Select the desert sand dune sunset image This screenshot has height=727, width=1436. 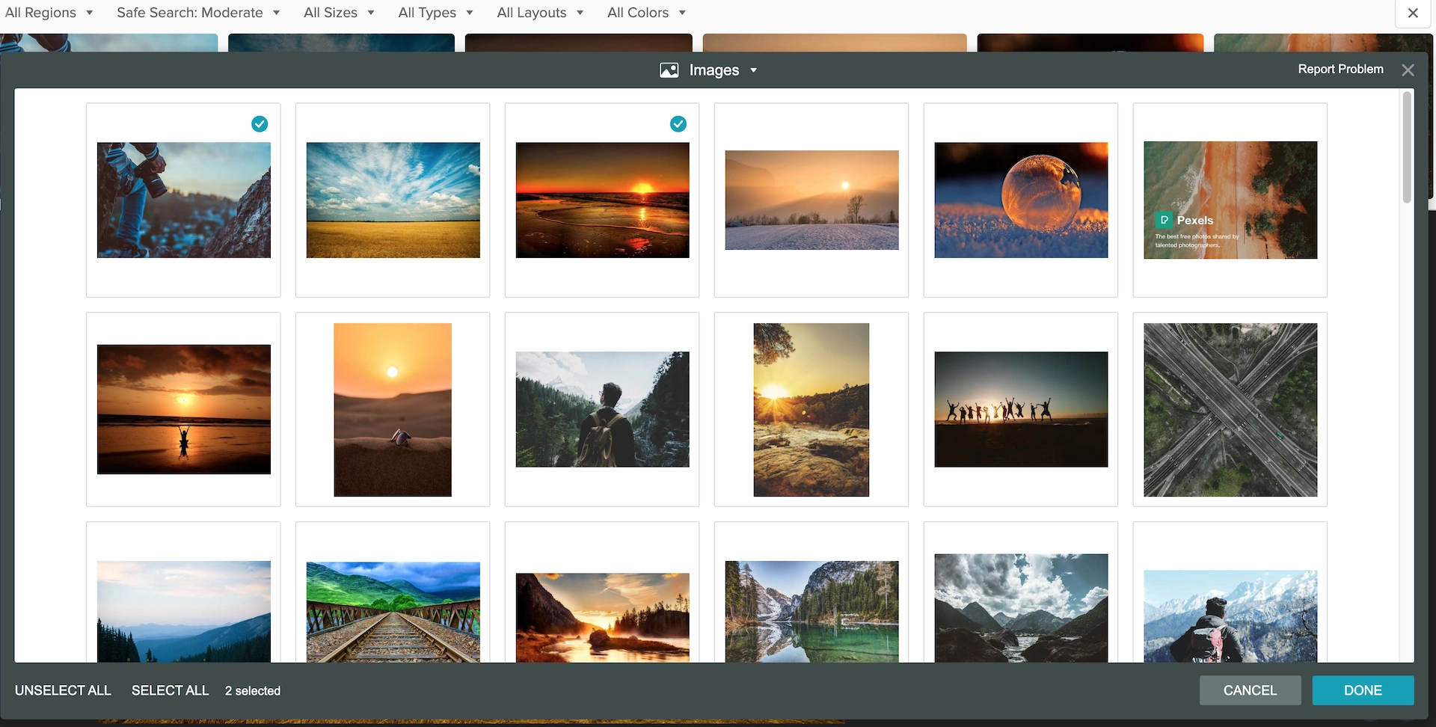click(x=393, y=409)
